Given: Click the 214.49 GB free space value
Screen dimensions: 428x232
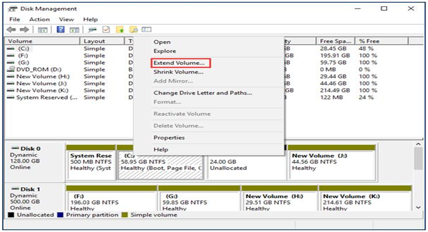Looking at the screenshot, I should point(335,90).
